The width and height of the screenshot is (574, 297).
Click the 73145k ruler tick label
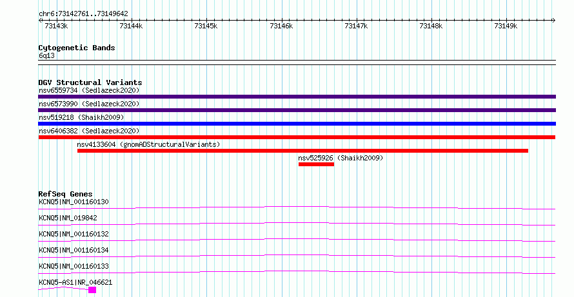206,26
